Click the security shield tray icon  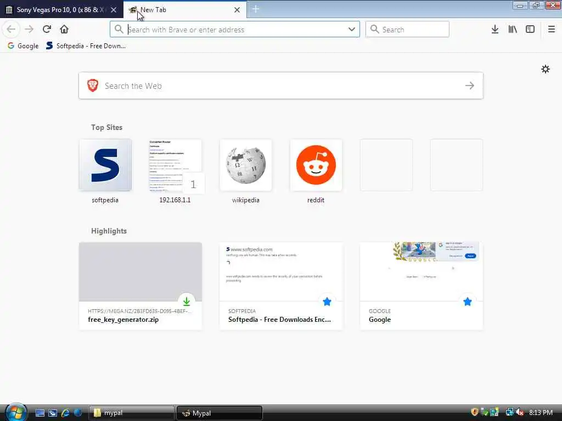[x=475, y=412]
